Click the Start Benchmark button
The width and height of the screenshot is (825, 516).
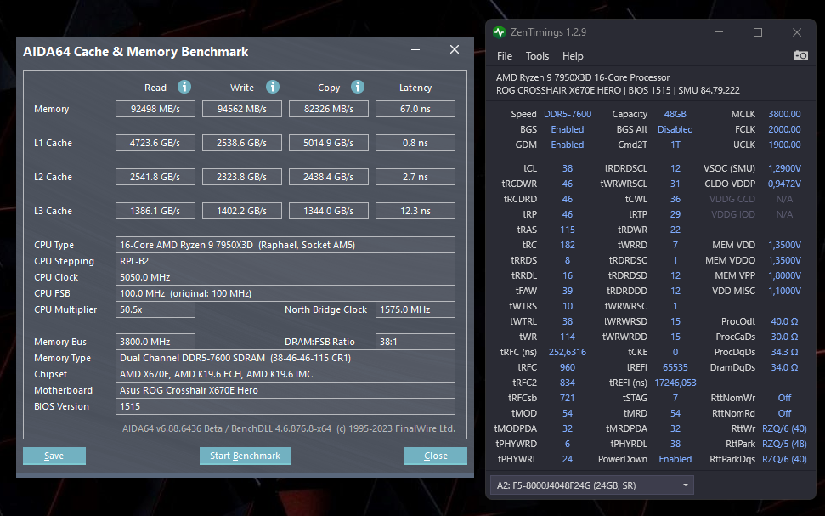pyautogui.click(x=246, y=456)
